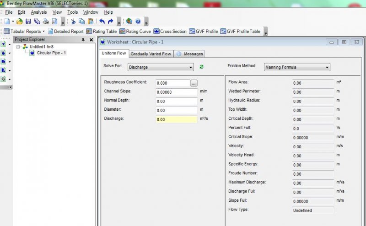Cut with the scissors icon
The image size is (366, 226).
coord(73,22)
